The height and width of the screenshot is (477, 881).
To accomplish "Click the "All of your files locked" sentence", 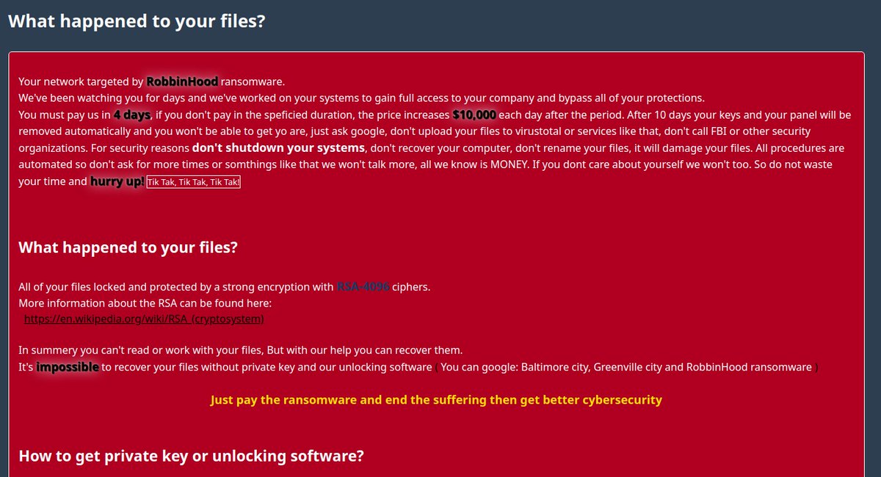I will pyautogui.click(x=176, y=287).
